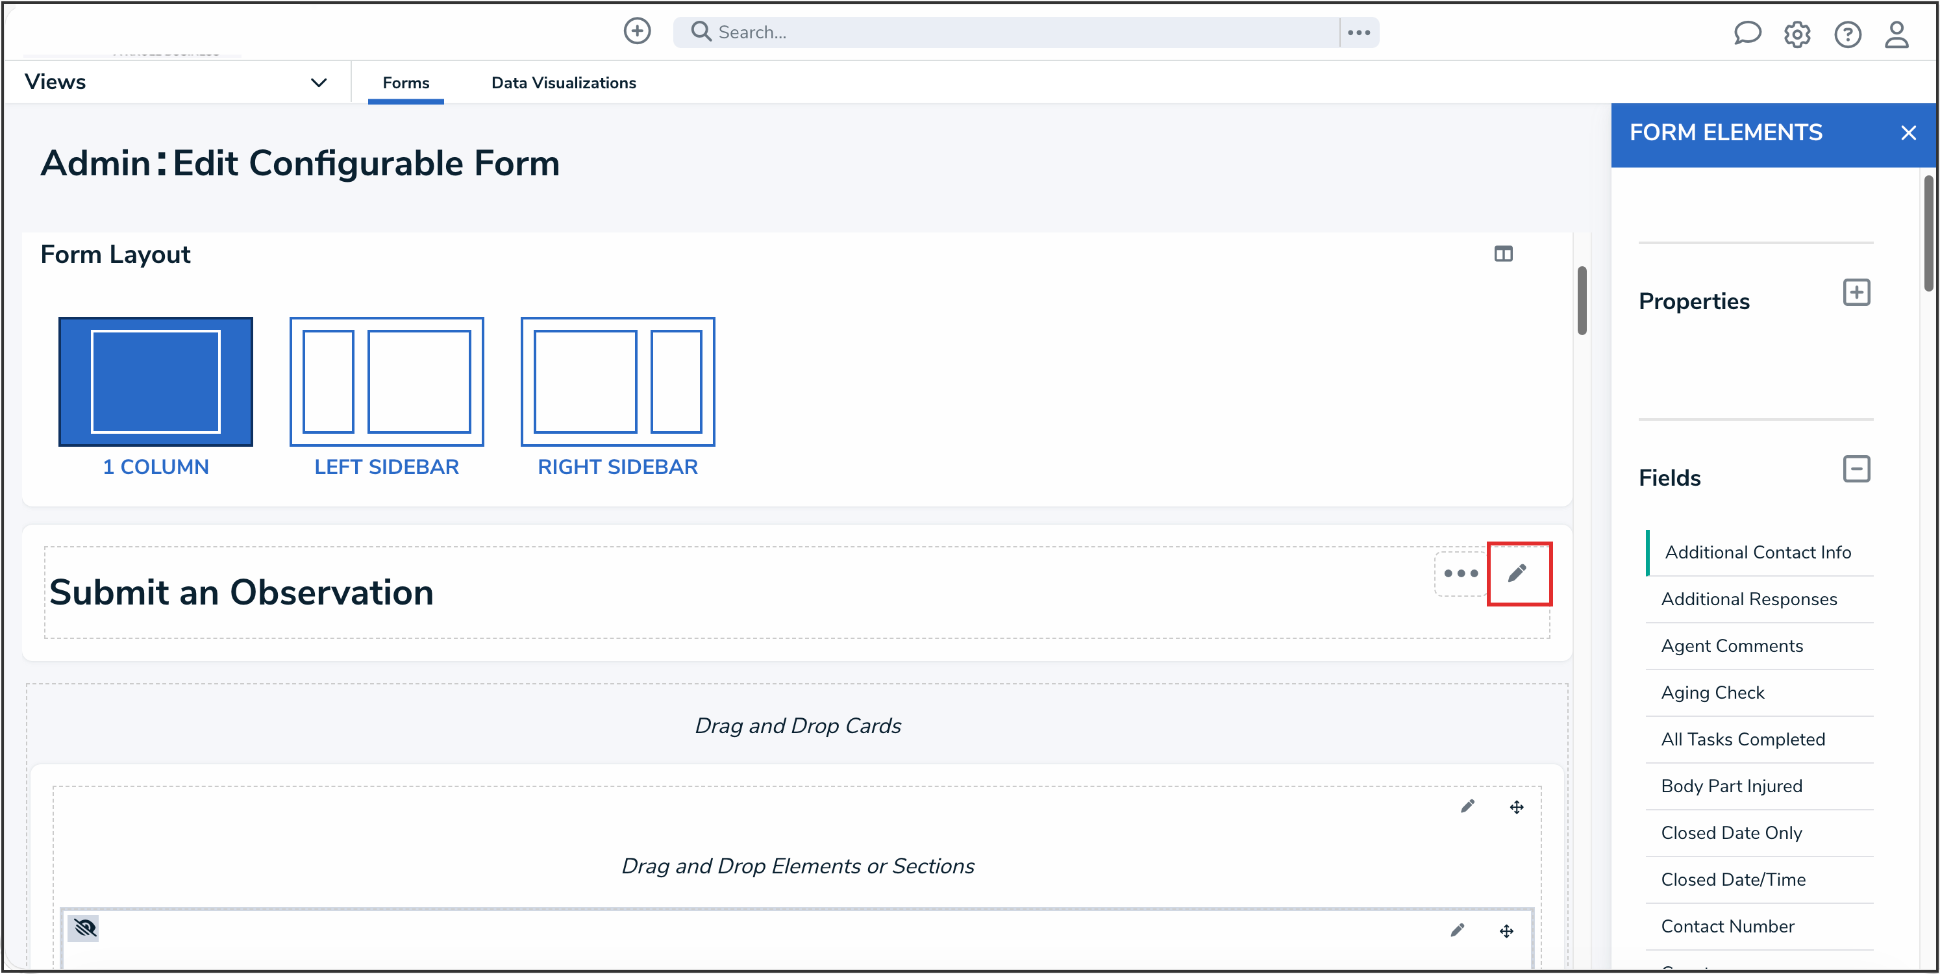
Task: Click the form elements panel scrollbar
Action: pyautogui.click(x=1928, y=234)
